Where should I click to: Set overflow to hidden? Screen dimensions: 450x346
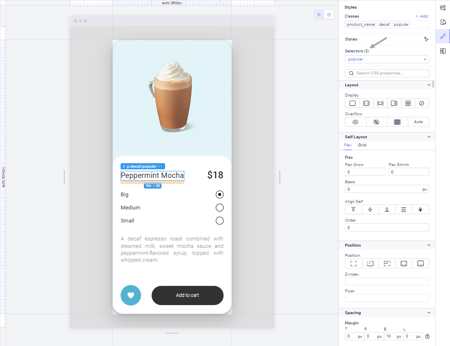tap(376, 122)
